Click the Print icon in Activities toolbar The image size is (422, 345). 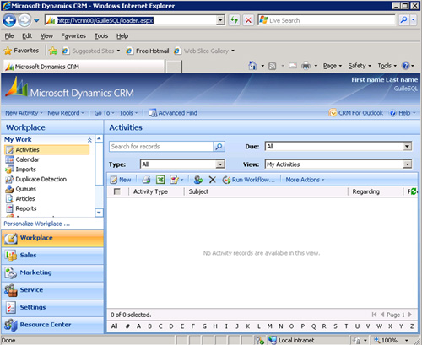[x=146, y=180]
